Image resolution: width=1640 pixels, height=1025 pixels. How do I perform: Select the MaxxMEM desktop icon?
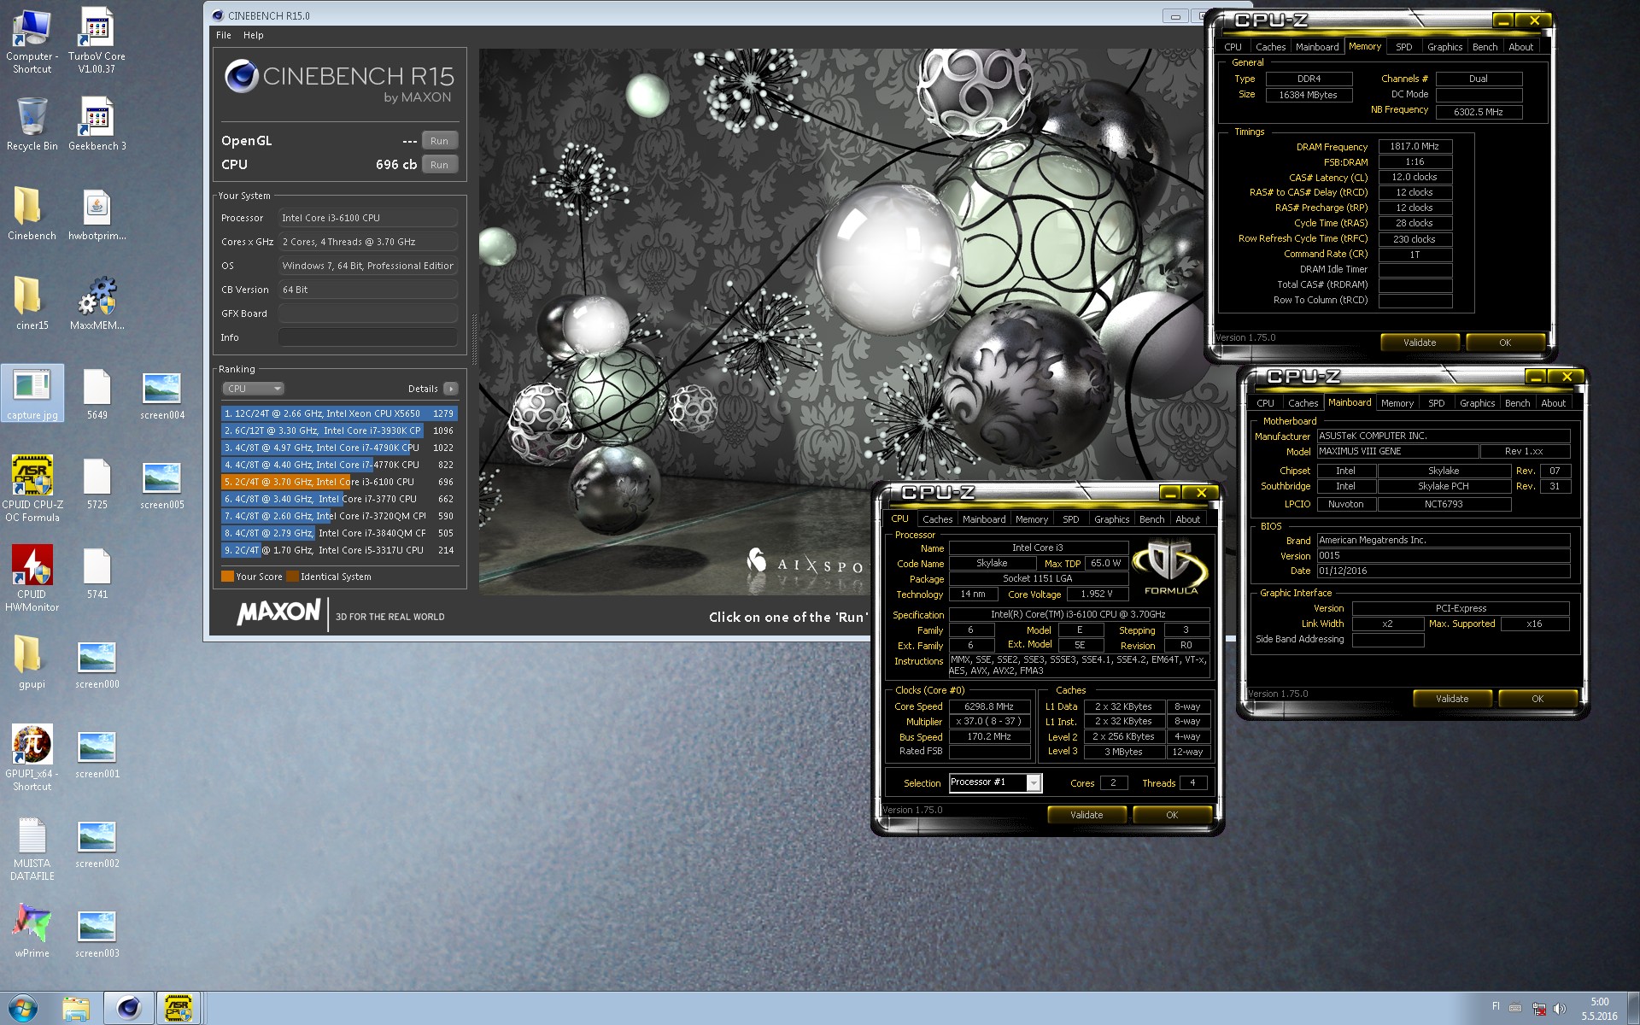[x=97, y=303]
